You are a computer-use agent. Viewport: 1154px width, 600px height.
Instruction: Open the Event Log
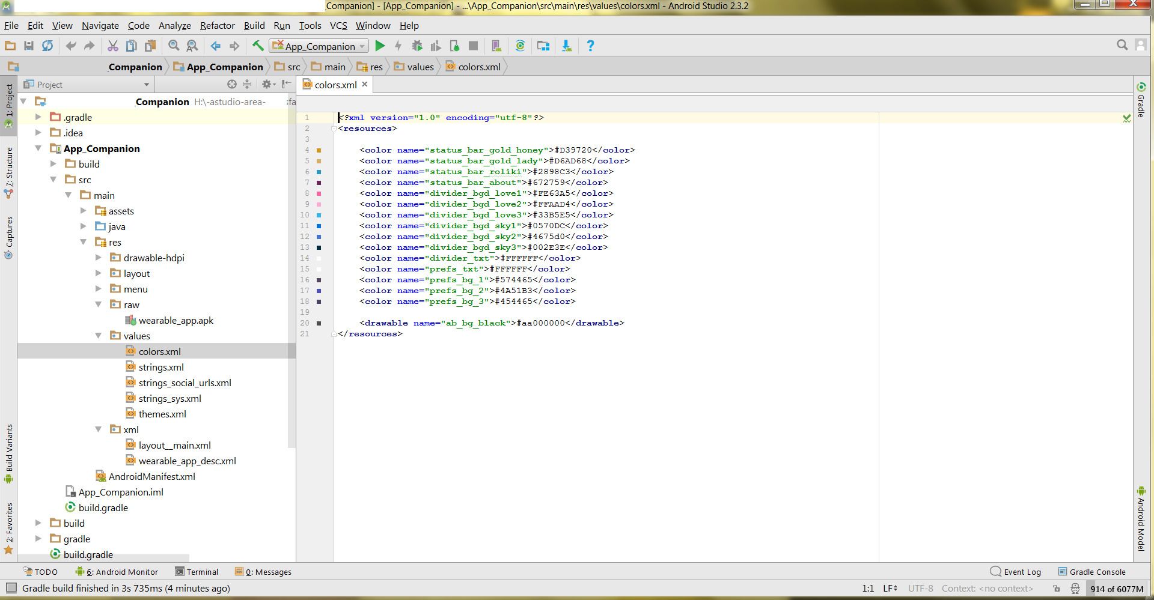(x=1016, y=572)
